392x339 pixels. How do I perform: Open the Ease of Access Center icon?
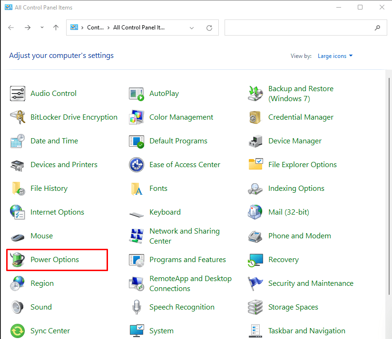(x=137, y=165)
